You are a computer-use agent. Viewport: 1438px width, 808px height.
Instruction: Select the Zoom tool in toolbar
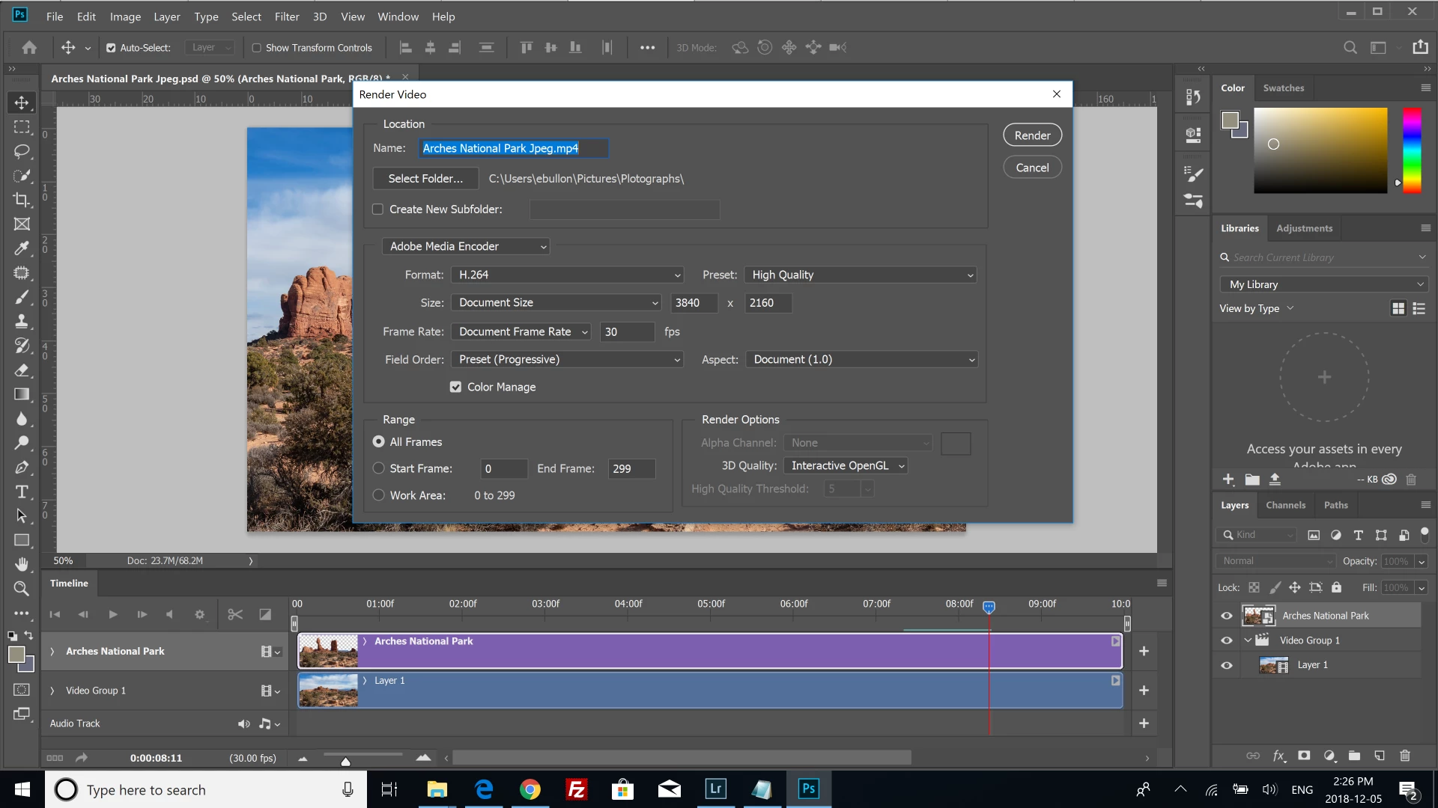pos(22,589)
